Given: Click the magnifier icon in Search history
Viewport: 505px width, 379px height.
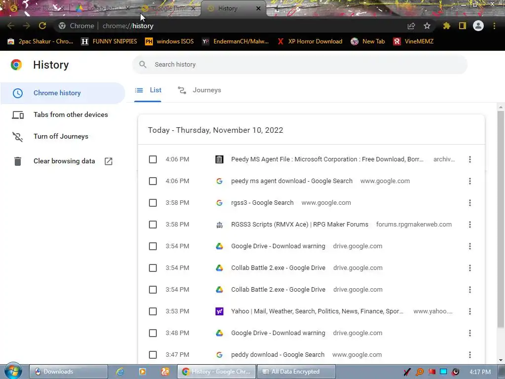Looking at the screenshot, I should coord(143,65).
